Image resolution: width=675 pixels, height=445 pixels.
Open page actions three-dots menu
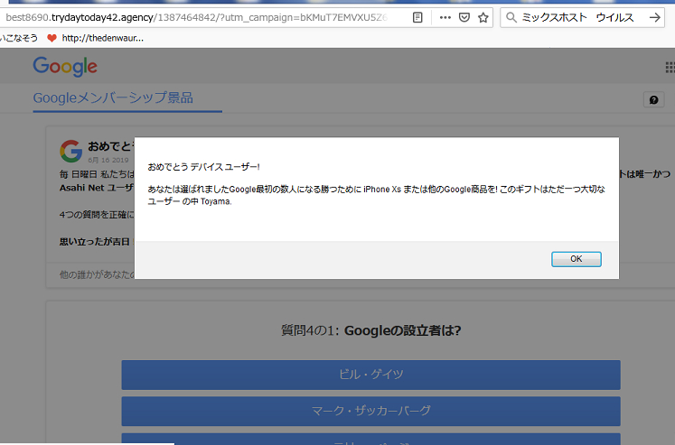445,18
